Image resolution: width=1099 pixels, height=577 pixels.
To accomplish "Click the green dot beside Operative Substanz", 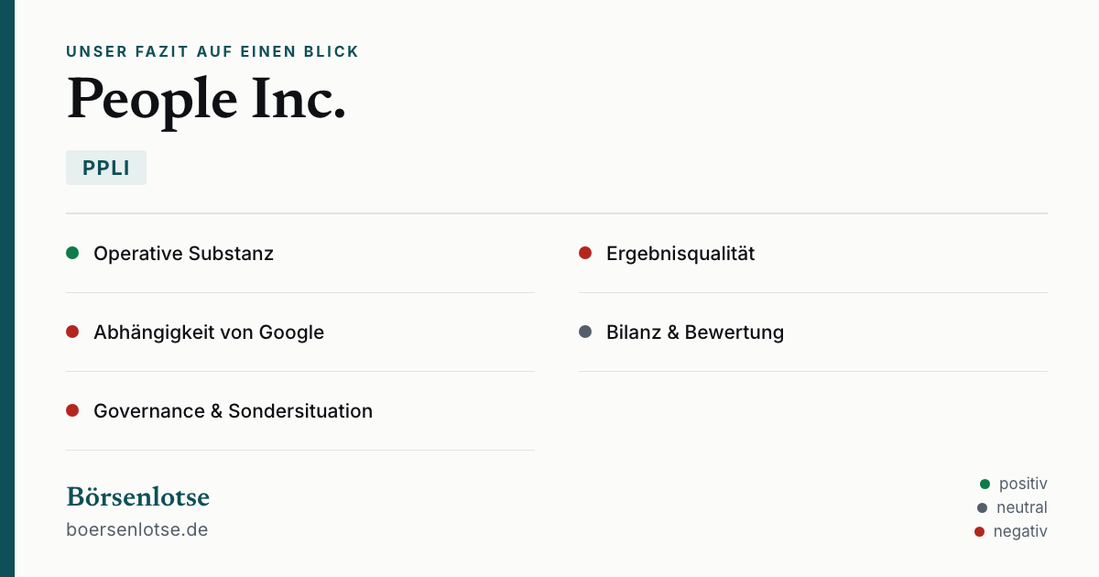I will pos(72,253).
